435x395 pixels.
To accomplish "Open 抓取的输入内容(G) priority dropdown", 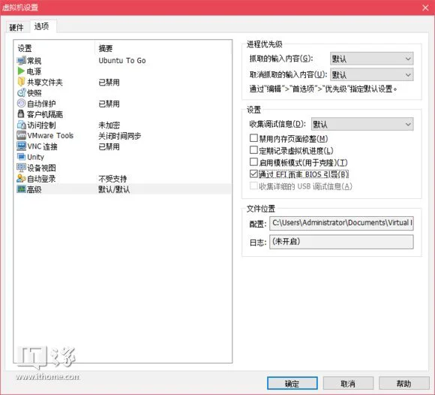I will point(371,59).
